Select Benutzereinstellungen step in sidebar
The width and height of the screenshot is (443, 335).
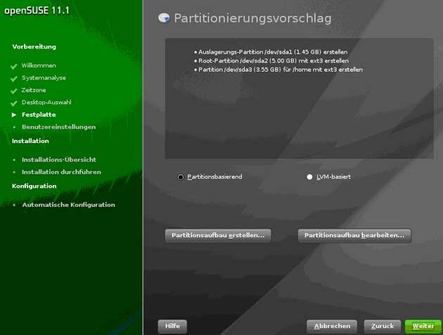pyautogui.click(x=58, y=127)
